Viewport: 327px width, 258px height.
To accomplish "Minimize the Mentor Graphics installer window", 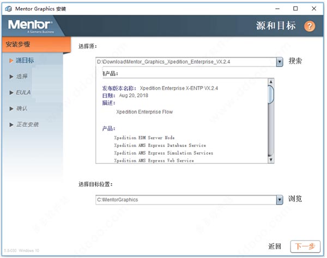I will point(277,9).
